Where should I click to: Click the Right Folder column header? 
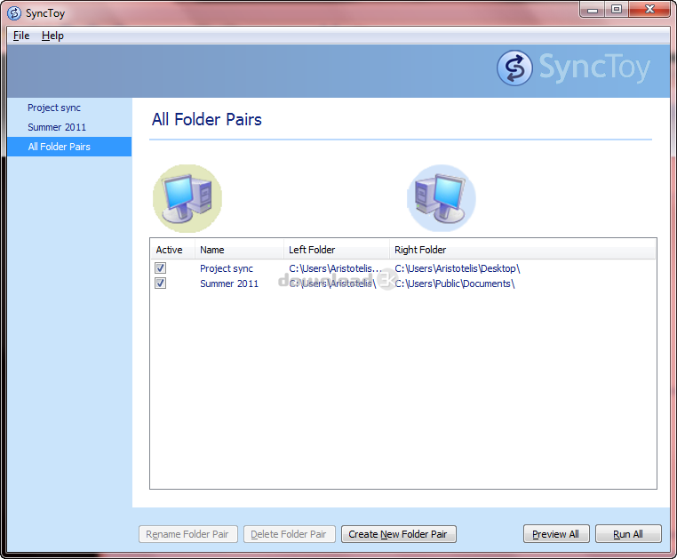click(x=420, y=250)
